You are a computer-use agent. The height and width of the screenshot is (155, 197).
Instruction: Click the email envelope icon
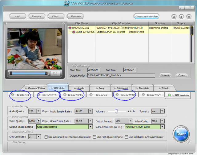189,17
